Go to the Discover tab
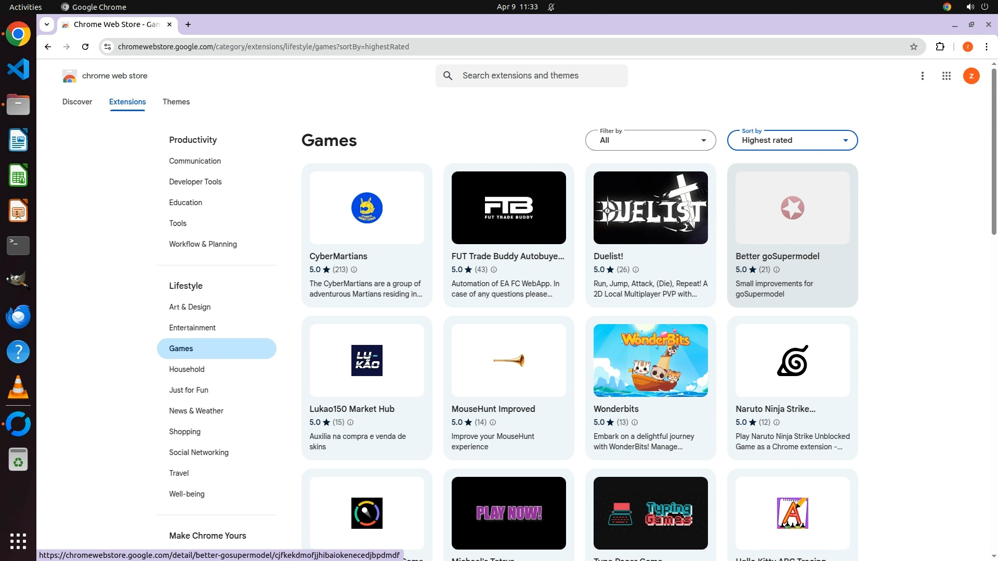The image size is (998, 561). [x=77, y=102]
